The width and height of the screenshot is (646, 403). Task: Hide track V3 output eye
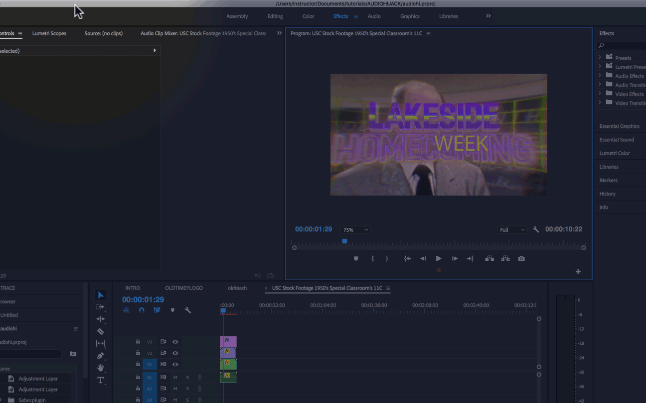coord(175,342)
